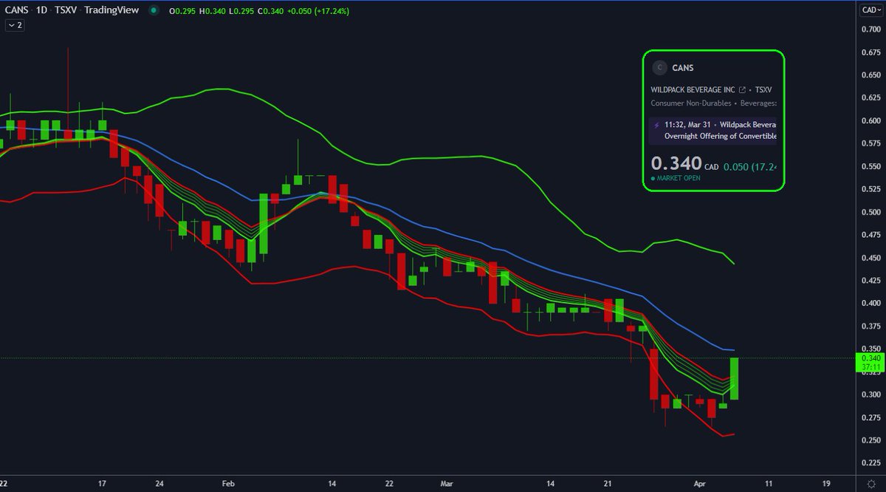Viewport: 886px width, 492px height.
Task: Click the low value L0.295 in the legend
Action: pyautogui.click(x=241, y=11)
